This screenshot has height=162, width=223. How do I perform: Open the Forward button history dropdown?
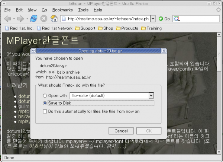point(27,19)
